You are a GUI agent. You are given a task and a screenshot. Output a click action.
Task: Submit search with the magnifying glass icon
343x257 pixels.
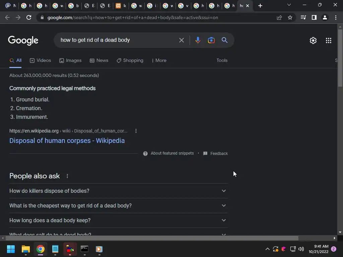(224, 40)
